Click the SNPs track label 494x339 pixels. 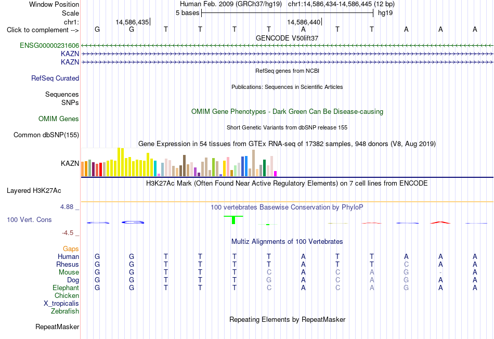click(x=70, y=103)
